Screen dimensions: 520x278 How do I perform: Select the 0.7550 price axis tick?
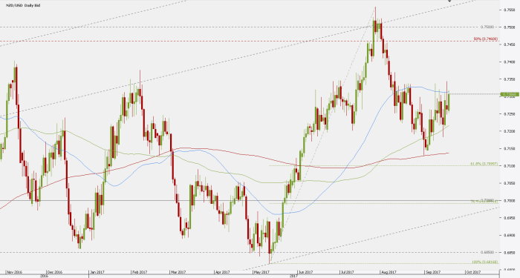(x=510, y=10)
